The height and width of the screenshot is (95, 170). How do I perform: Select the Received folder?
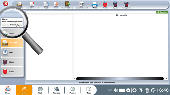pos(12,43)
